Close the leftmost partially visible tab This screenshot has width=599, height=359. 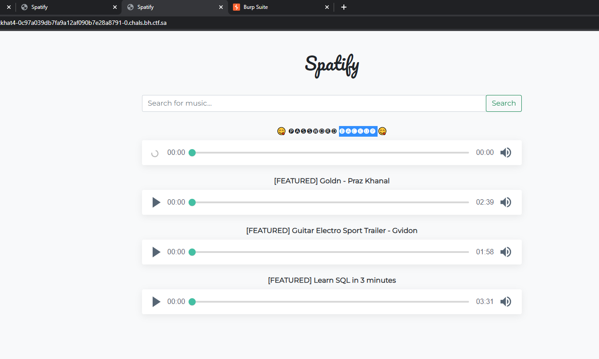8,7
